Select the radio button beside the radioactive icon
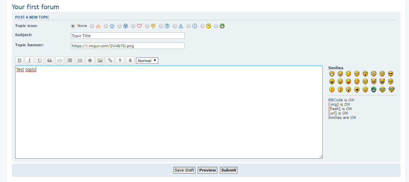 119,26
